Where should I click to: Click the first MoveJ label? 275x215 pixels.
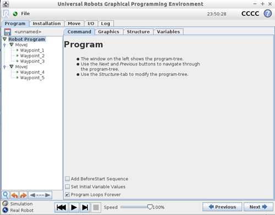21,45
